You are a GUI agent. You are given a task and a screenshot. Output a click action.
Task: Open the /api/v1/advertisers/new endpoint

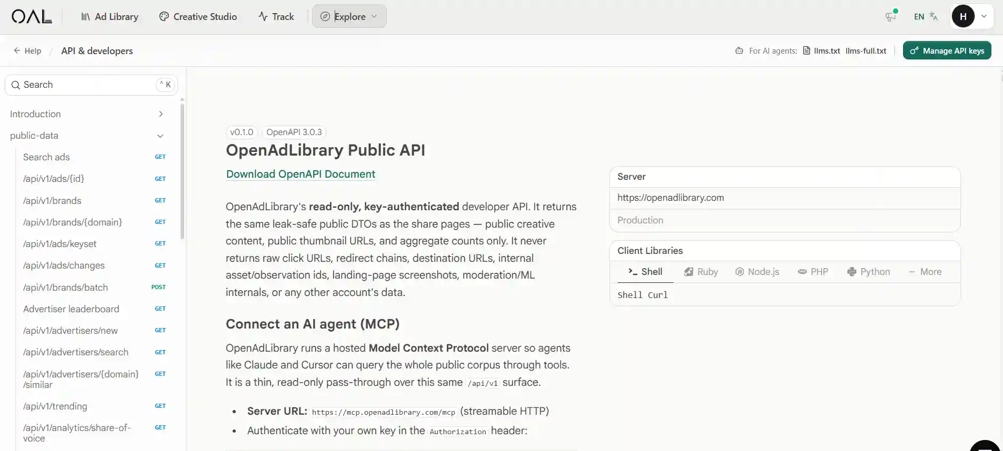click(x=94, y=331)
